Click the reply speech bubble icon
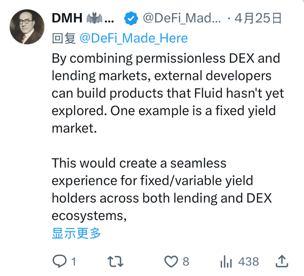This screenshot has width=304, height=276. point(59,262)
